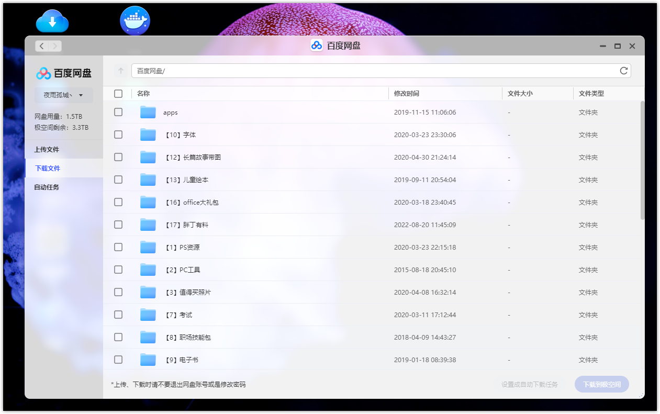
Task: Click the file list vertical scrollbar
Action: pos(642,160)
